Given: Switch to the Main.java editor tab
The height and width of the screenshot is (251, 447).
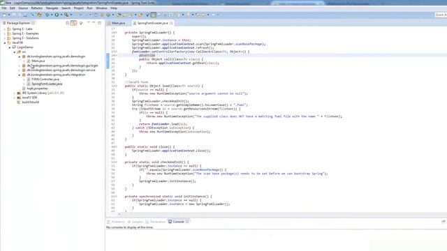Looking at the screenshot, I should (x=118, y=23).
